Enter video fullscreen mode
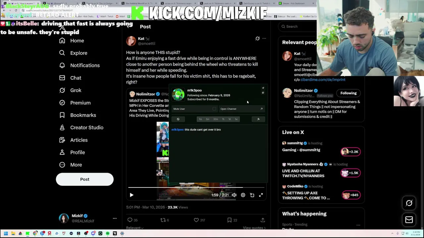424x238 pixels. tap(261, 195)
